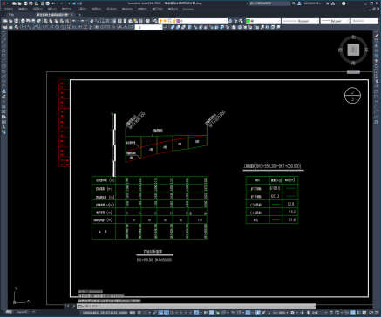Select the Move tool in Modify toolbar

[377, 61]
